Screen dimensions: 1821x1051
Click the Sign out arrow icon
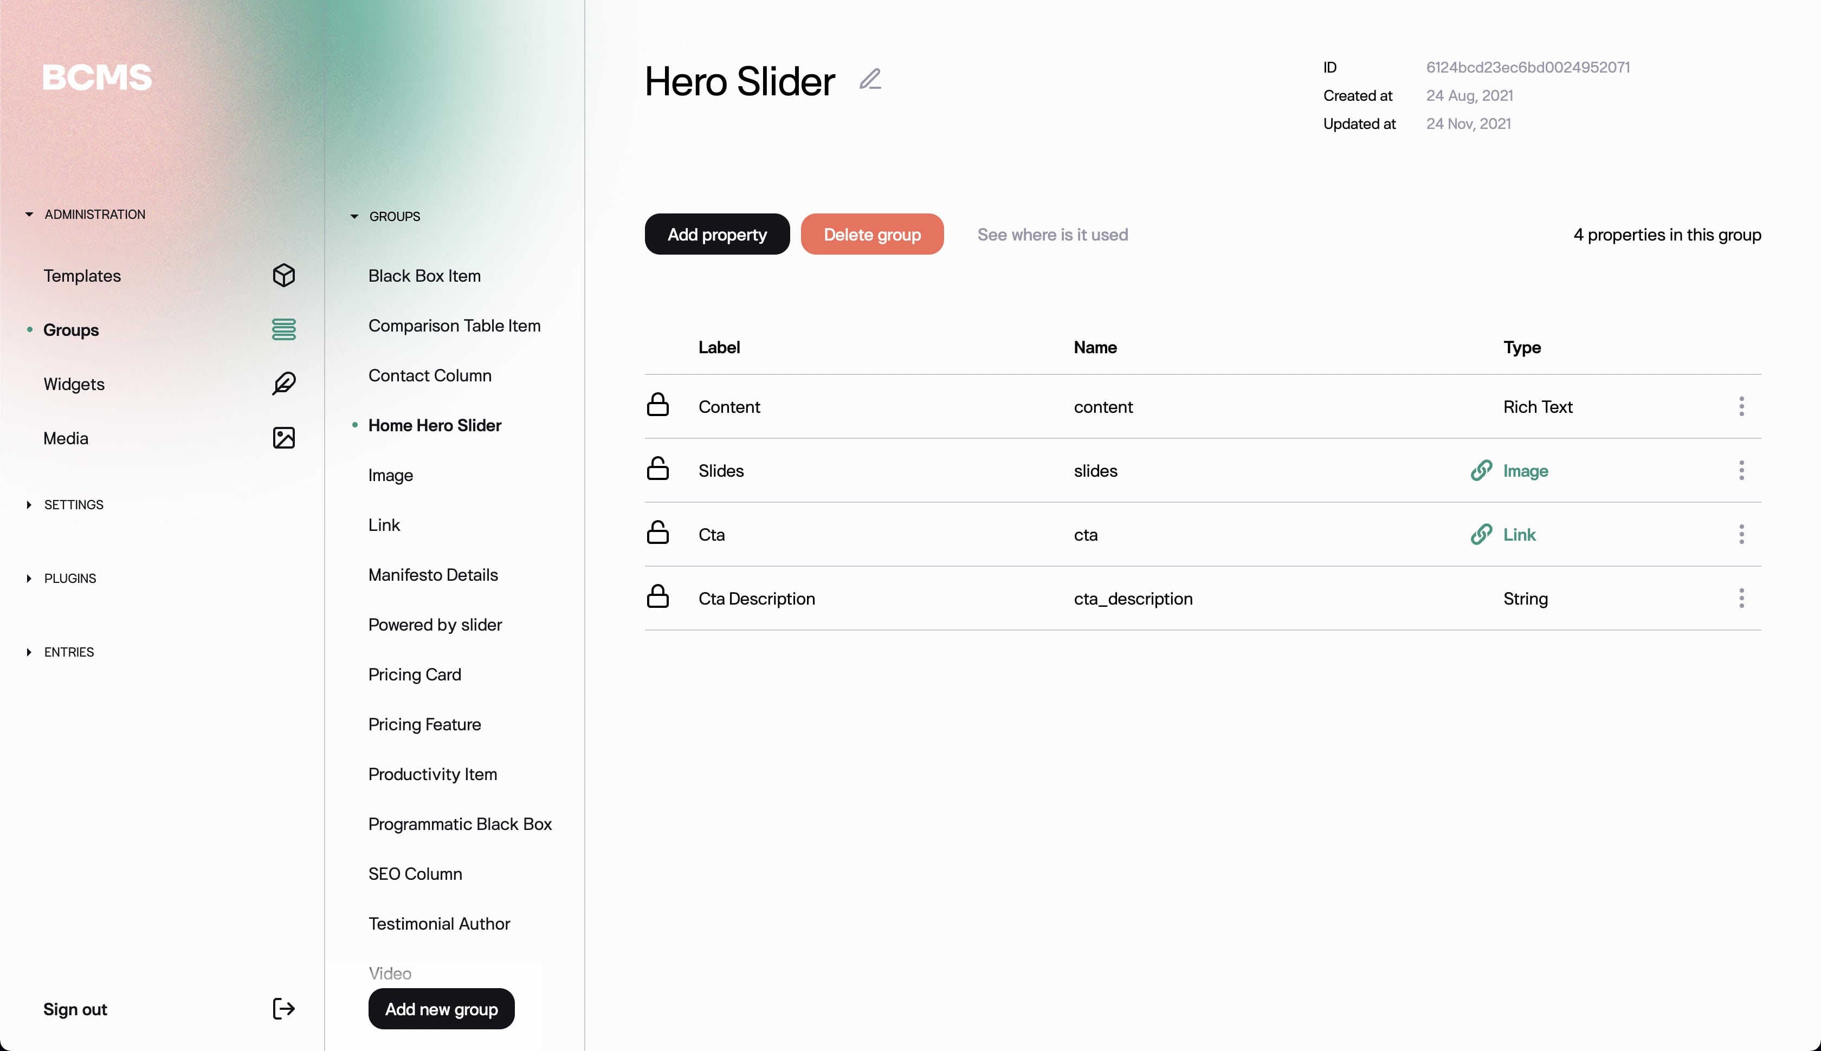tap(284, 1008)
